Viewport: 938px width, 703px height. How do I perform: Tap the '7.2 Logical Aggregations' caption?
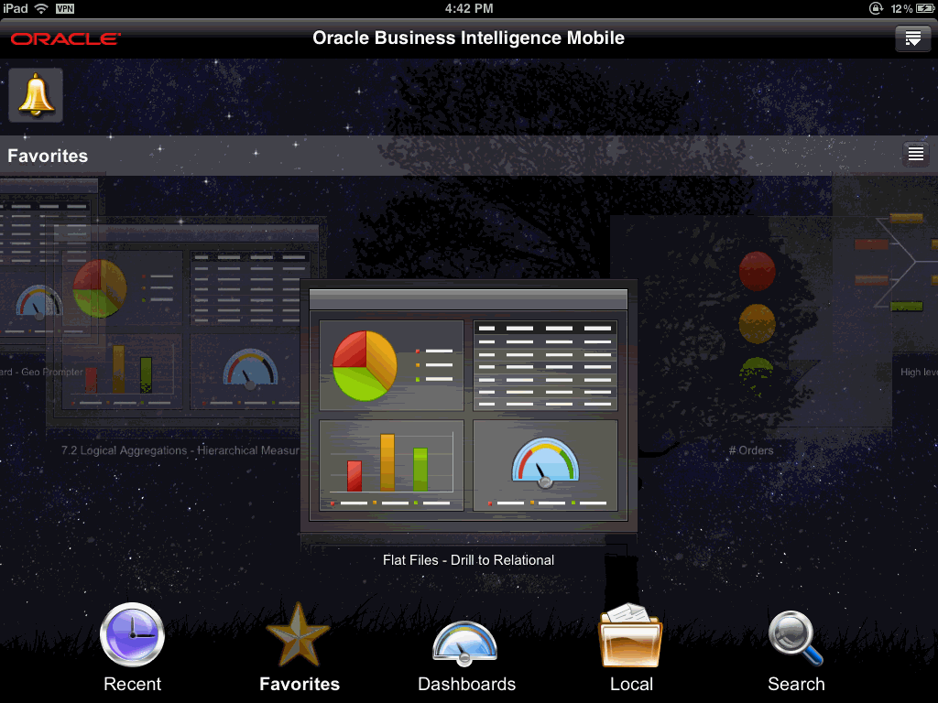point(180,450)
